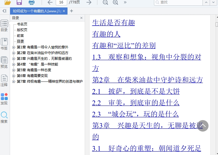Open the 注释 annotations sidebar panel
The width and height of the screenshot is (218, 155).
point(4,81)
